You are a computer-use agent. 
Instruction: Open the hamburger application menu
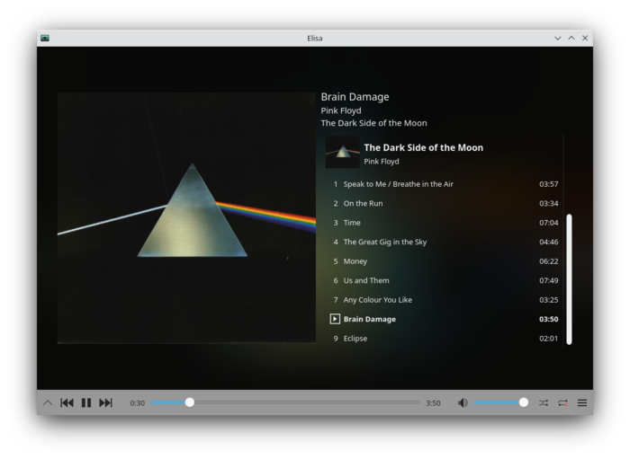[x=582, y=403]
